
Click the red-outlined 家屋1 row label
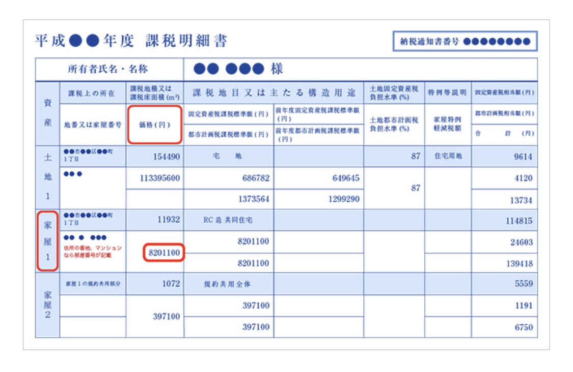(47, 241)
